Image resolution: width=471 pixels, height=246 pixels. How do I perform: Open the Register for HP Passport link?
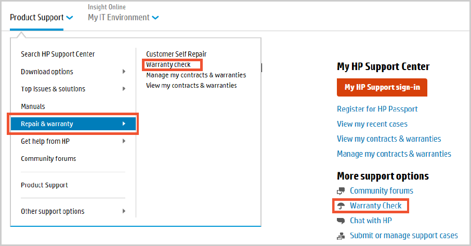pos(377,109)
